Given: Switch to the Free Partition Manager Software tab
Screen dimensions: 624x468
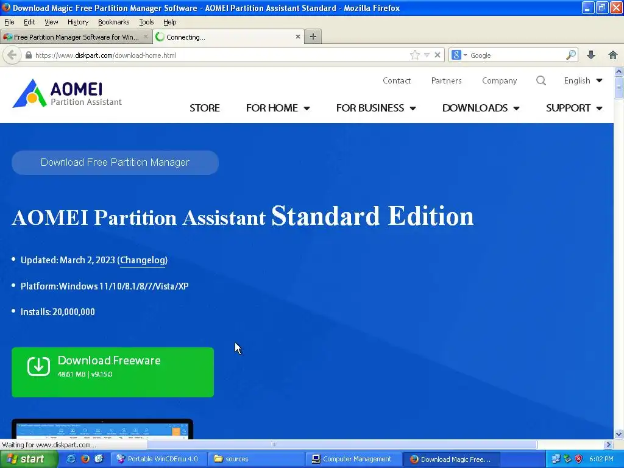Looking at the screenshot, I should [76, 37].
